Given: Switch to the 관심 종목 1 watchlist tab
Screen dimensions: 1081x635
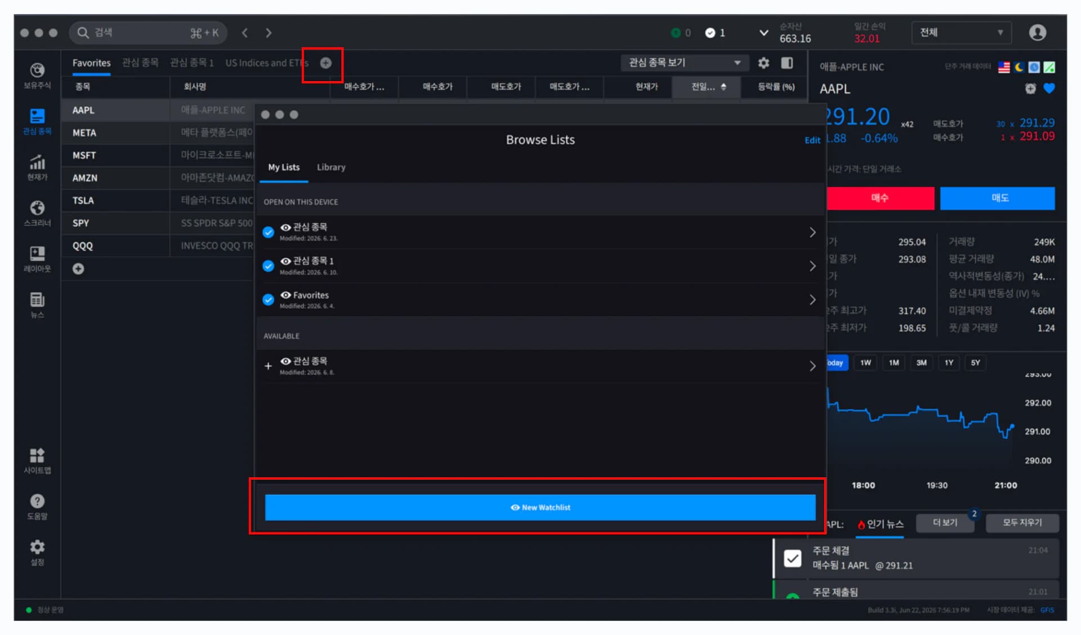Looking at the screenshot, I should click(192, 63).
